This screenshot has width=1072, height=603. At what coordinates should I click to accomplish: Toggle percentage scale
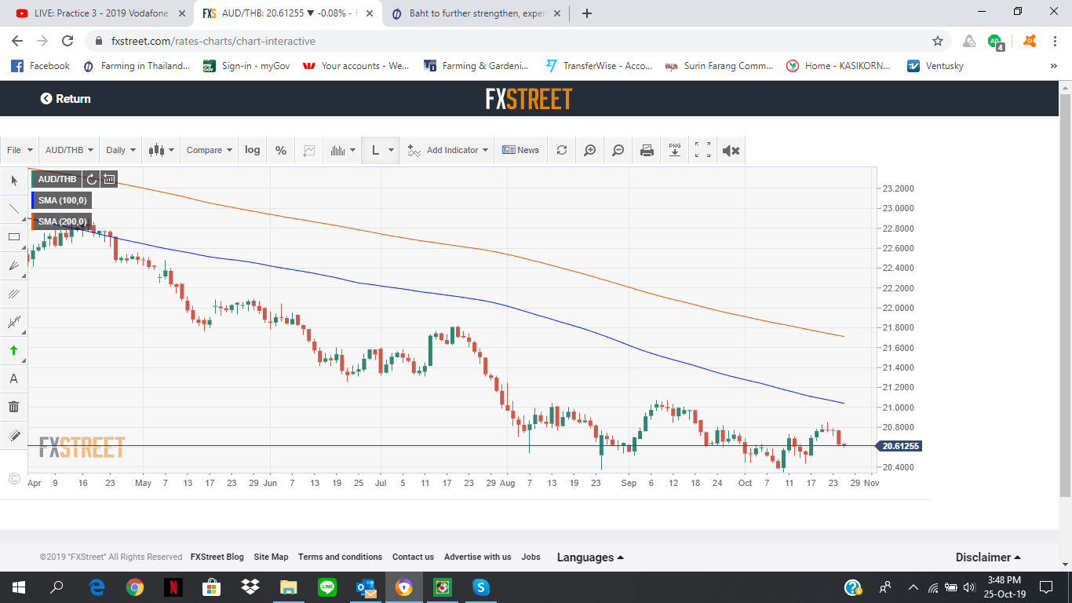(x=281, y=150)
